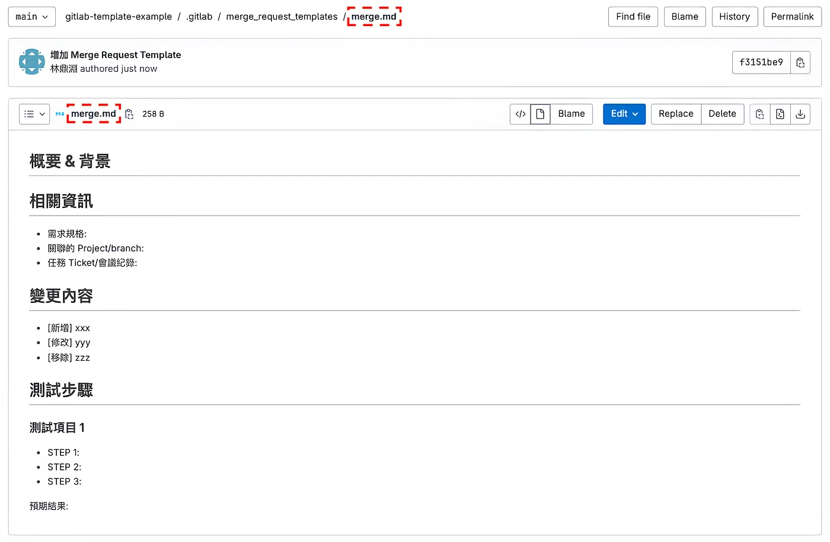This screenshot has height=542, width=830.
Task: Click the 變更內容 heading
Action: click(61, 296)
